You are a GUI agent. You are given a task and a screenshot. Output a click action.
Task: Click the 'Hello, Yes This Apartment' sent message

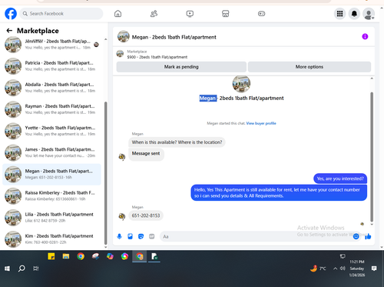tap(279, 193)
